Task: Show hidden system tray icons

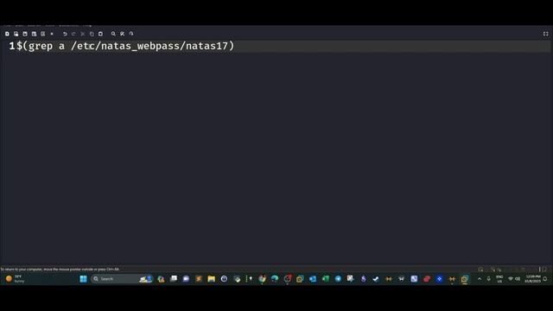Action: point(480,279)
